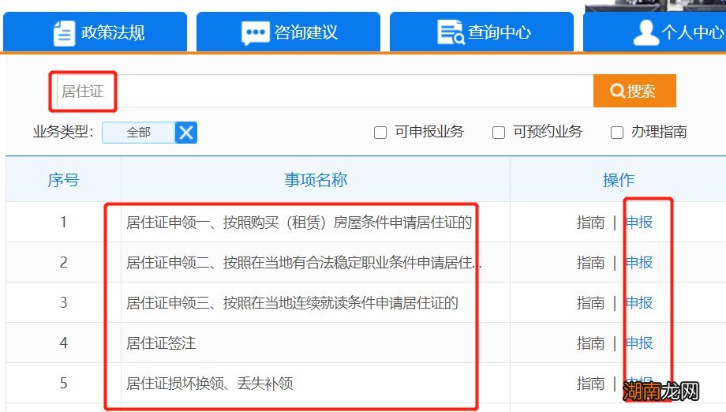Open 指南 for 居住证申领二
The height and width of the screenshot is (412, 726).
[x=591, y=263]
